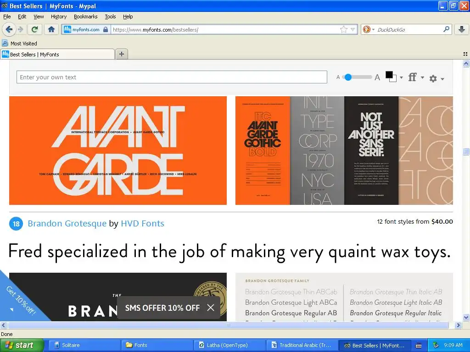Open the Brandon Grotesque Family specimen image
This screenshot has width=470, height=352.
(x=344, y=297)
